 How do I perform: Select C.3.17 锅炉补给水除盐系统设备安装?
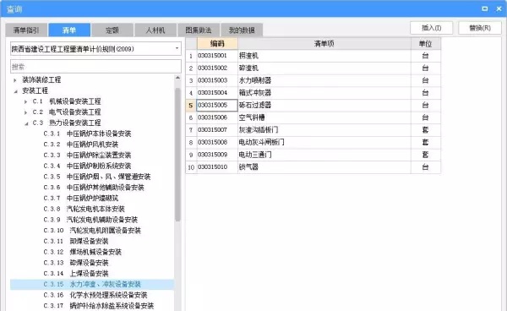(x=99, y=305)
